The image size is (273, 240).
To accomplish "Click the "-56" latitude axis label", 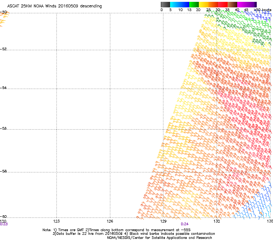I will click(3, 128).
